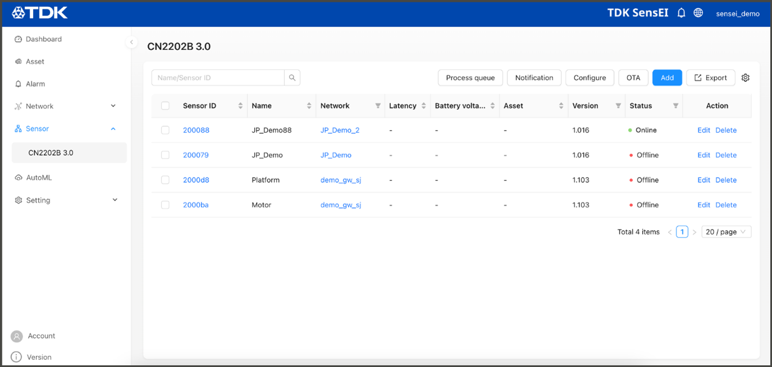Click the Alarm bell sidebar icon
The width and height of the screenshot is (772, 367).
pyautogui.click(x=18, y=84)
